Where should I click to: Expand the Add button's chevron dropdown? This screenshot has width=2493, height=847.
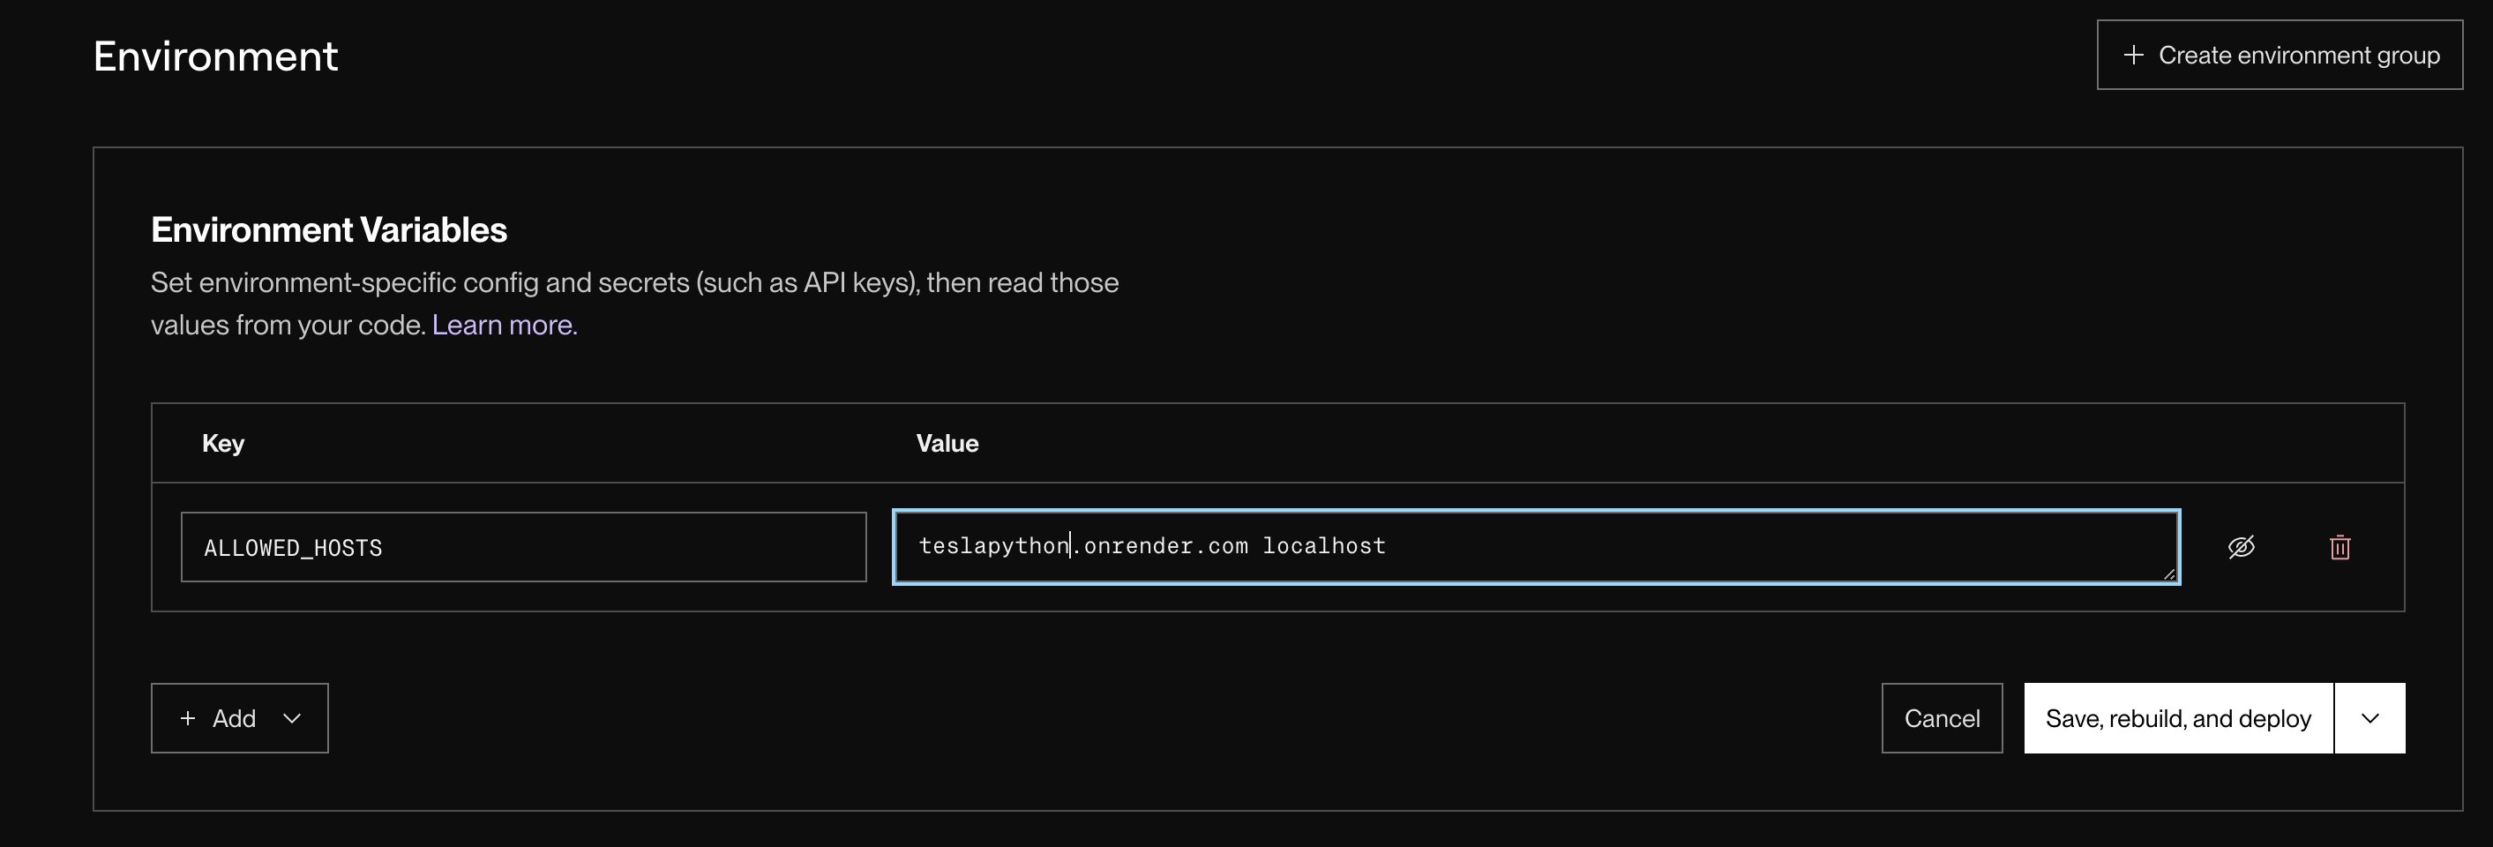click(292, 718)
